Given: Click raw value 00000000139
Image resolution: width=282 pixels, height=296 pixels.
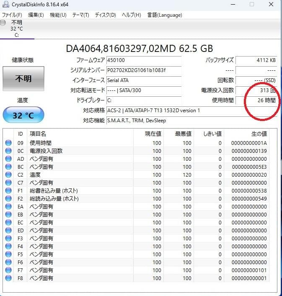Looking at the screenshot, I should pyautogui.click(x=249, y=151).
